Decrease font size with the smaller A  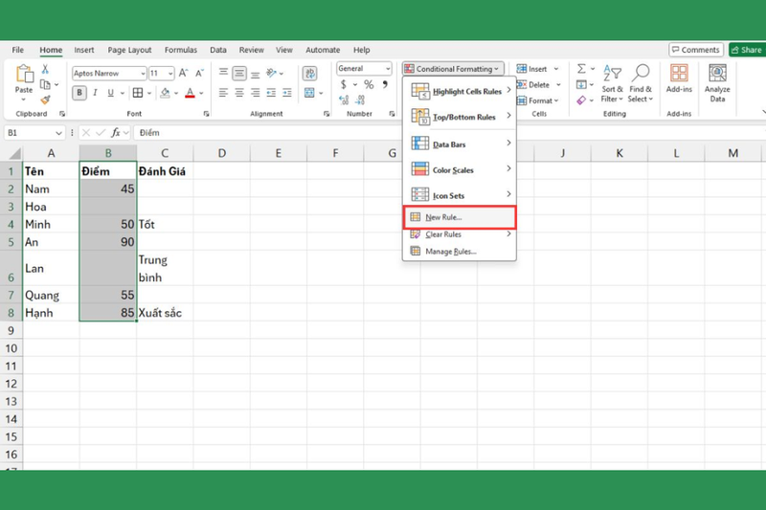199,74
